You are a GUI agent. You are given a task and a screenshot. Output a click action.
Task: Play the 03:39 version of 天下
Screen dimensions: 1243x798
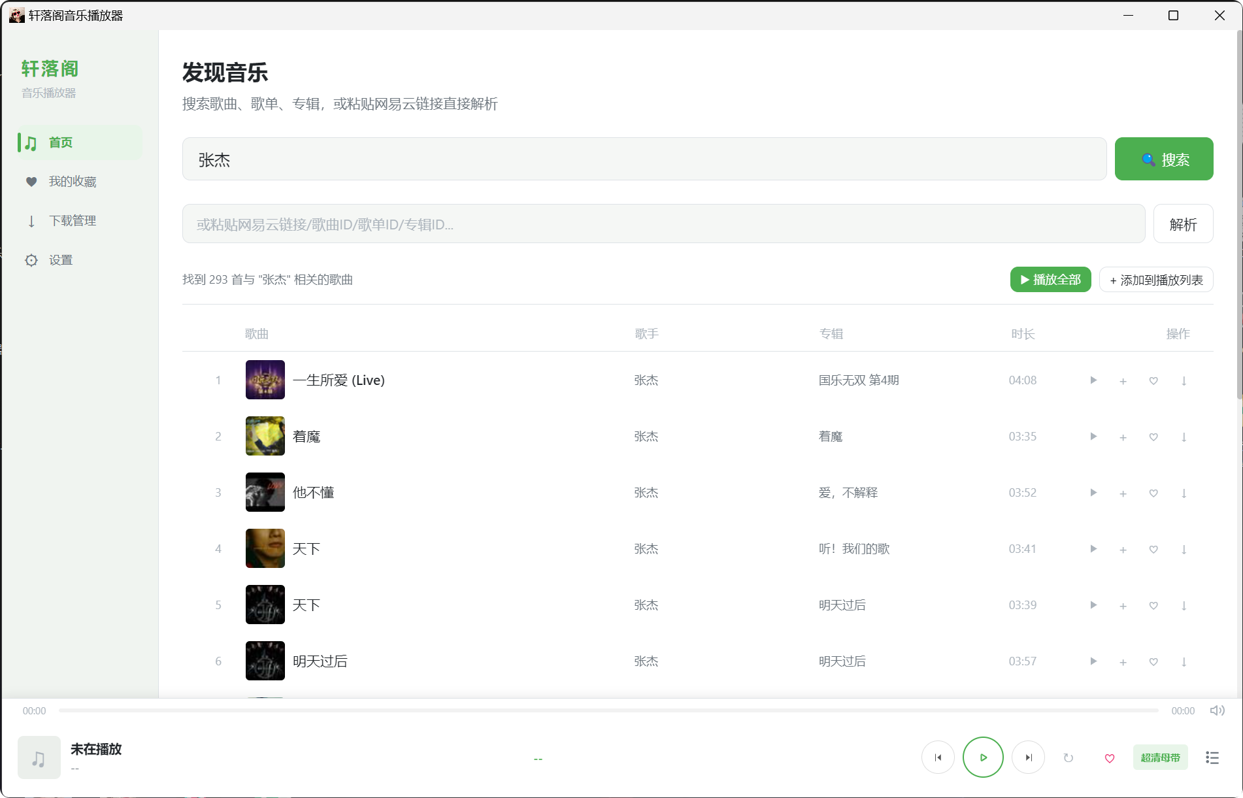[x=1093, y=605]
